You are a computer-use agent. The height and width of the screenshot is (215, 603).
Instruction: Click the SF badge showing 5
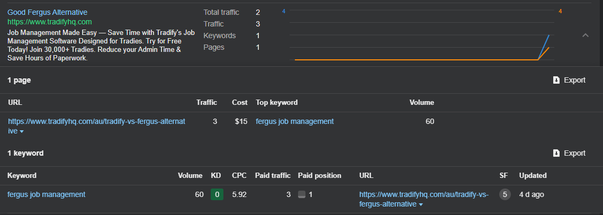pyautogui.click(x=505, y=195)
